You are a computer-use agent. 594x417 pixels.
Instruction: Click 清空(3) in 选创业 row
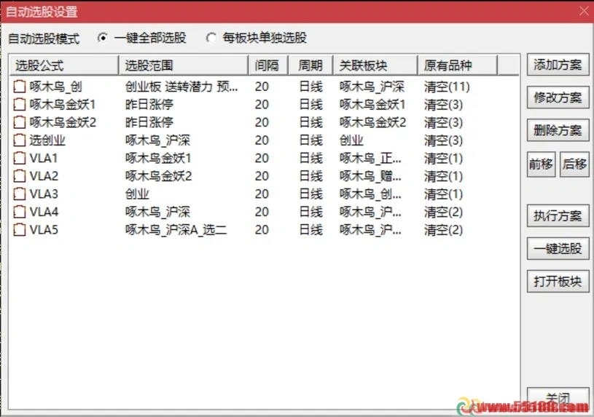(x=443, y=140)
